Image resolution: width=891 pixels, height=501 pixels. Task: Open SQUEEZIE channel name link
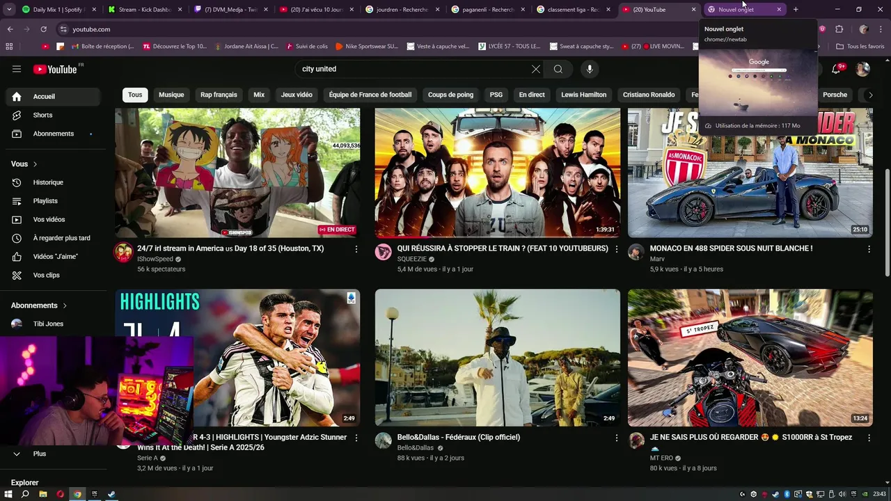pos(411,259)
